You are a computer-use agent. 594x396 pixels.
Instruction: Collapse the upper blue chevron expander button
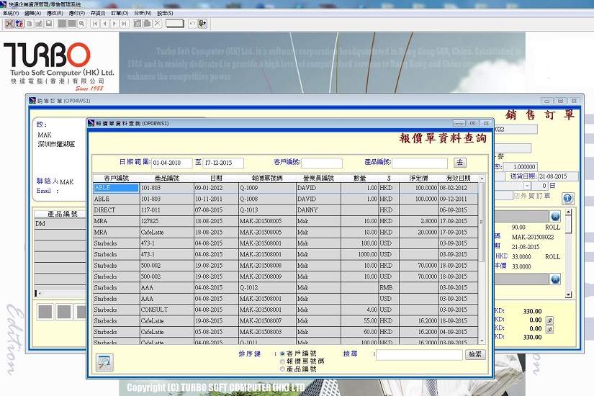pyautogui.click(x=555, y=217)
